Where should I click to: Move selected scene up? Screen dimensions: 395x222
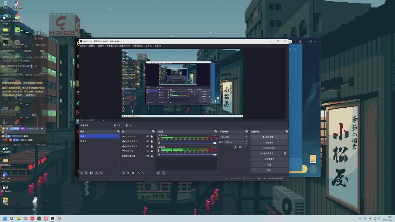click(97, 173)
